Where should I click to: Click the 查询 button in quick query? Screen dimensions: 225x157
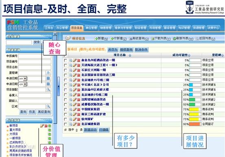(x=23, y=112)
